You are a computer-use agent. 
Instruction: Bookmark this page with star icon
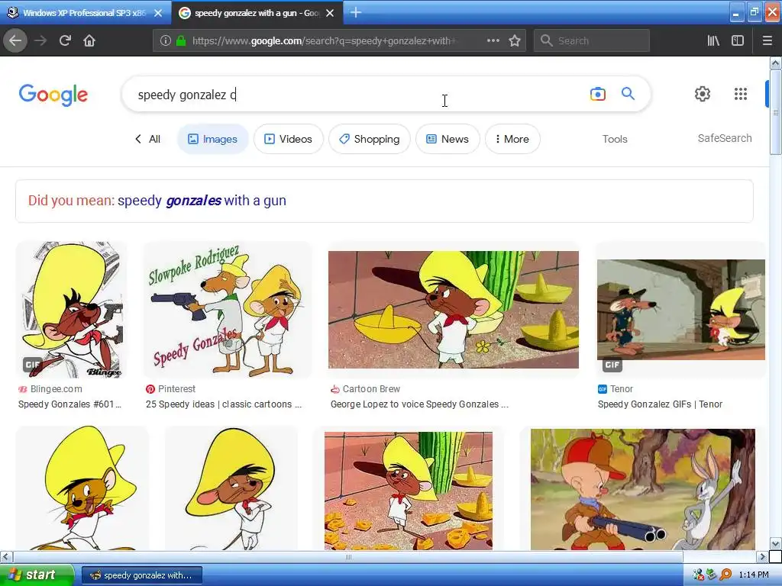click(515, 40)
